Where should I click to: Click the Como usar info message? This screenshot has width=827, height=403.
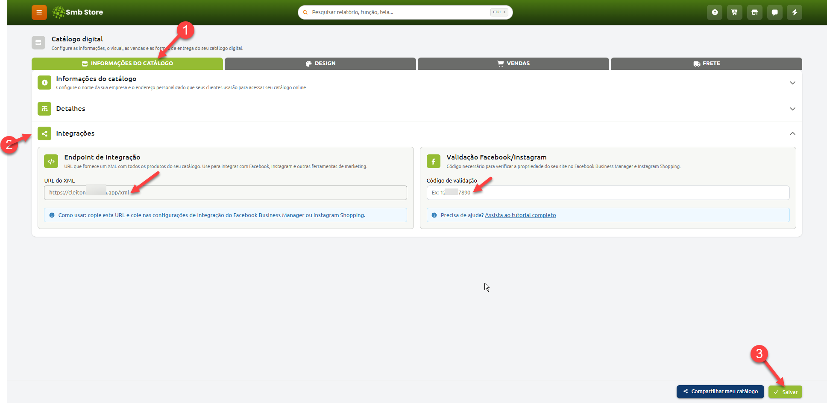coord(226,215)
